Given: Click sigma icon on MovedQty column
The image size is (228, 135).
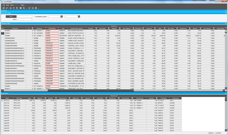Looking at the screenshot, I should (x=109, y=28).
